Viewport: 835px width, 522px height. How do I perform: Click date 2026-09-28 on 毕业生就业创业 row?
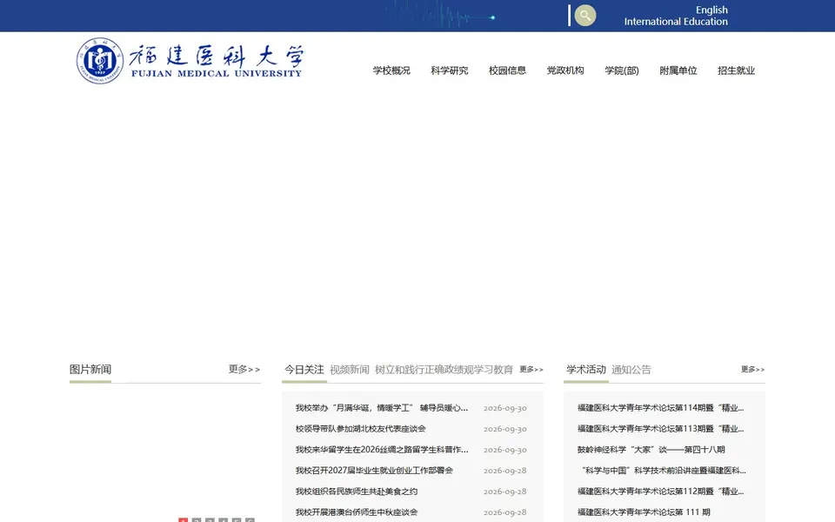pos(504,471)
